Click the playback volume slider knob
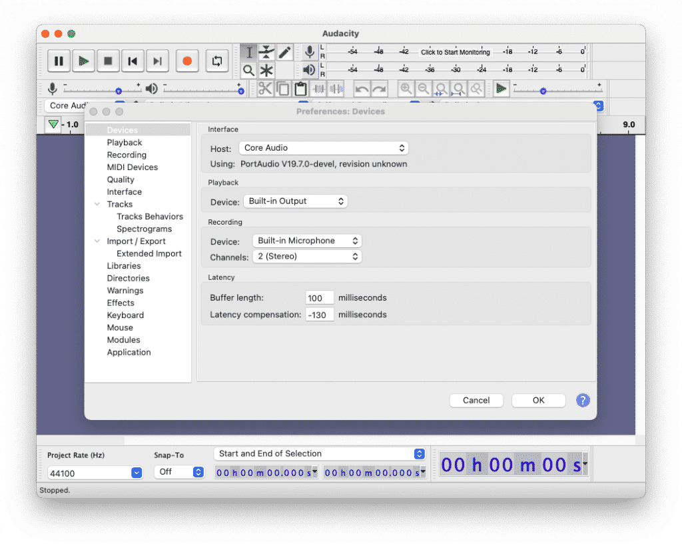The image size is (682, 546). point(241,91)
